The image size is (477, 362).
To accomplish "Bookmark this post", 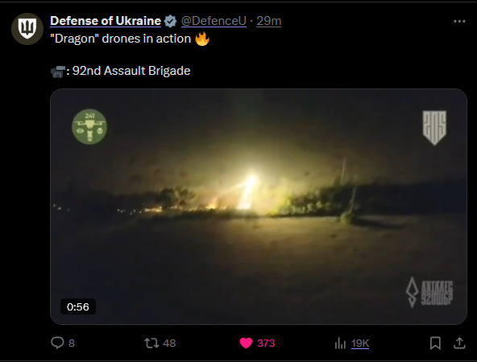I will [435, 343].
